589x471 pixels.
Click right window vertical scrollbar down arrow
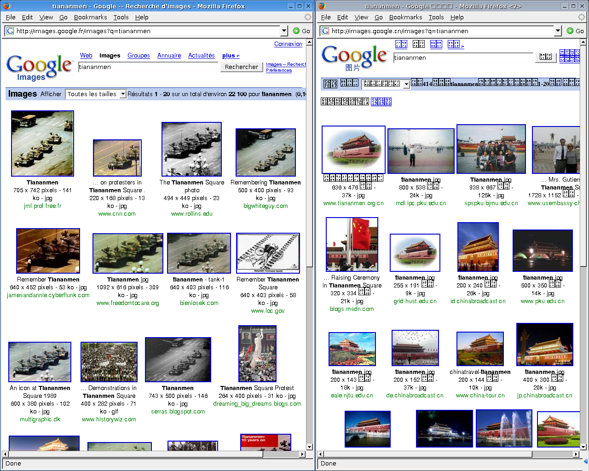pyautogui.click(x=583, y=447)
